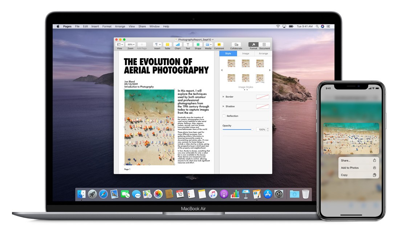Viewport: 394px width, 230px height.
Task: Add a Comment from the toolbar
Action: point(219,44)
